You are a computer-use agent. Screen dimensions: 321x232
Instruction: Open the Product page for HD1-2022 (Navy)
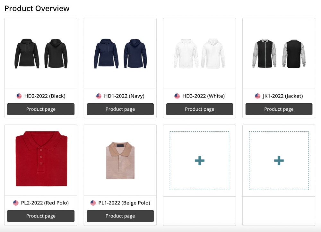point(120,109)
